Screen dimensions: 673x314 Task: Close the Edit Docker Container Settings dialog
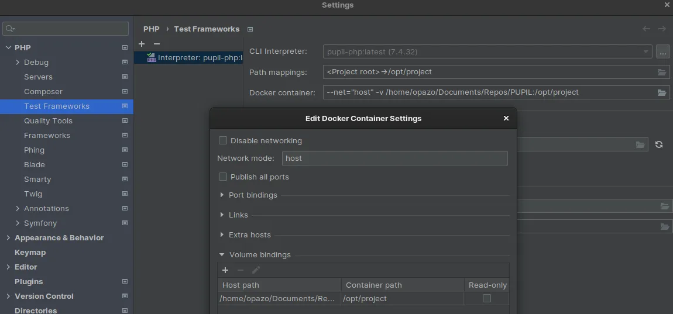[506, 118]
